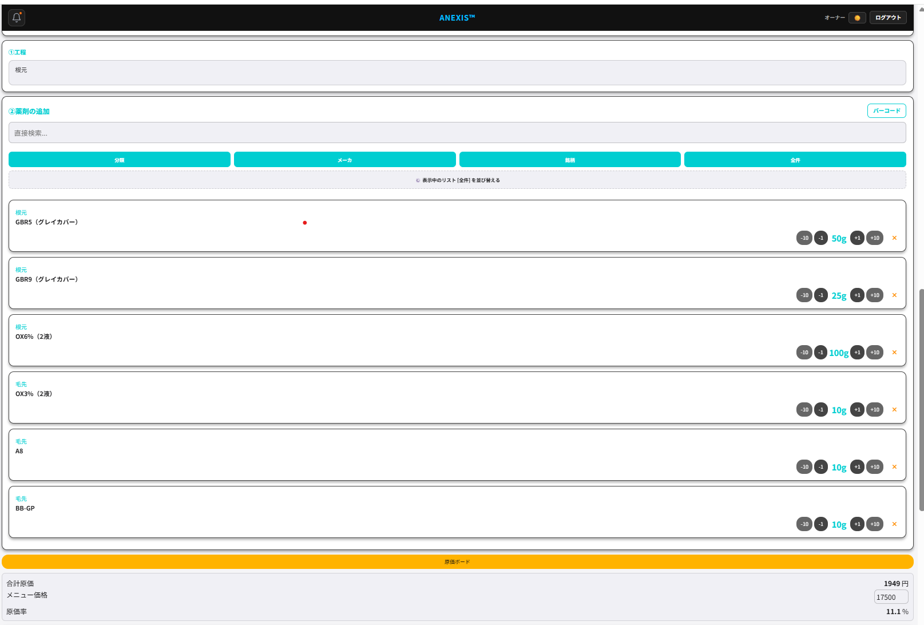
Task: Decrease OX3% amount by 10
Action: point(804,410)
